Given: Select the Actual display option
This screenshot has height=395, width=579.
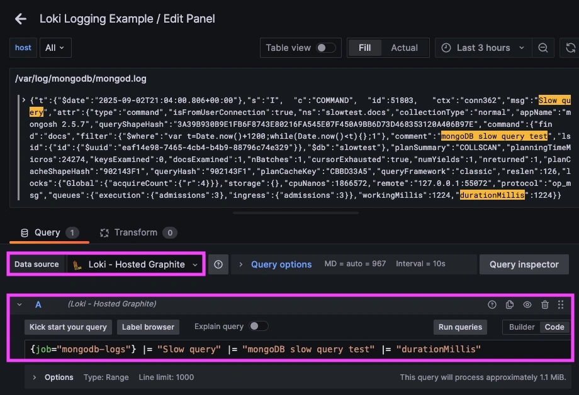Looking at the screenshot, I should 404,48.
